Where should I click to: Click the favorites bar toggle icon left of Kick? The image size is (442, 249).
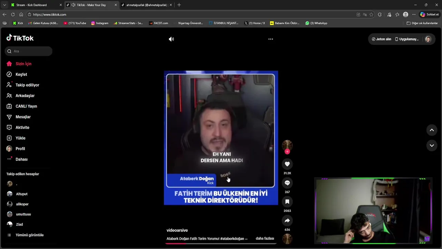point(4,23)
